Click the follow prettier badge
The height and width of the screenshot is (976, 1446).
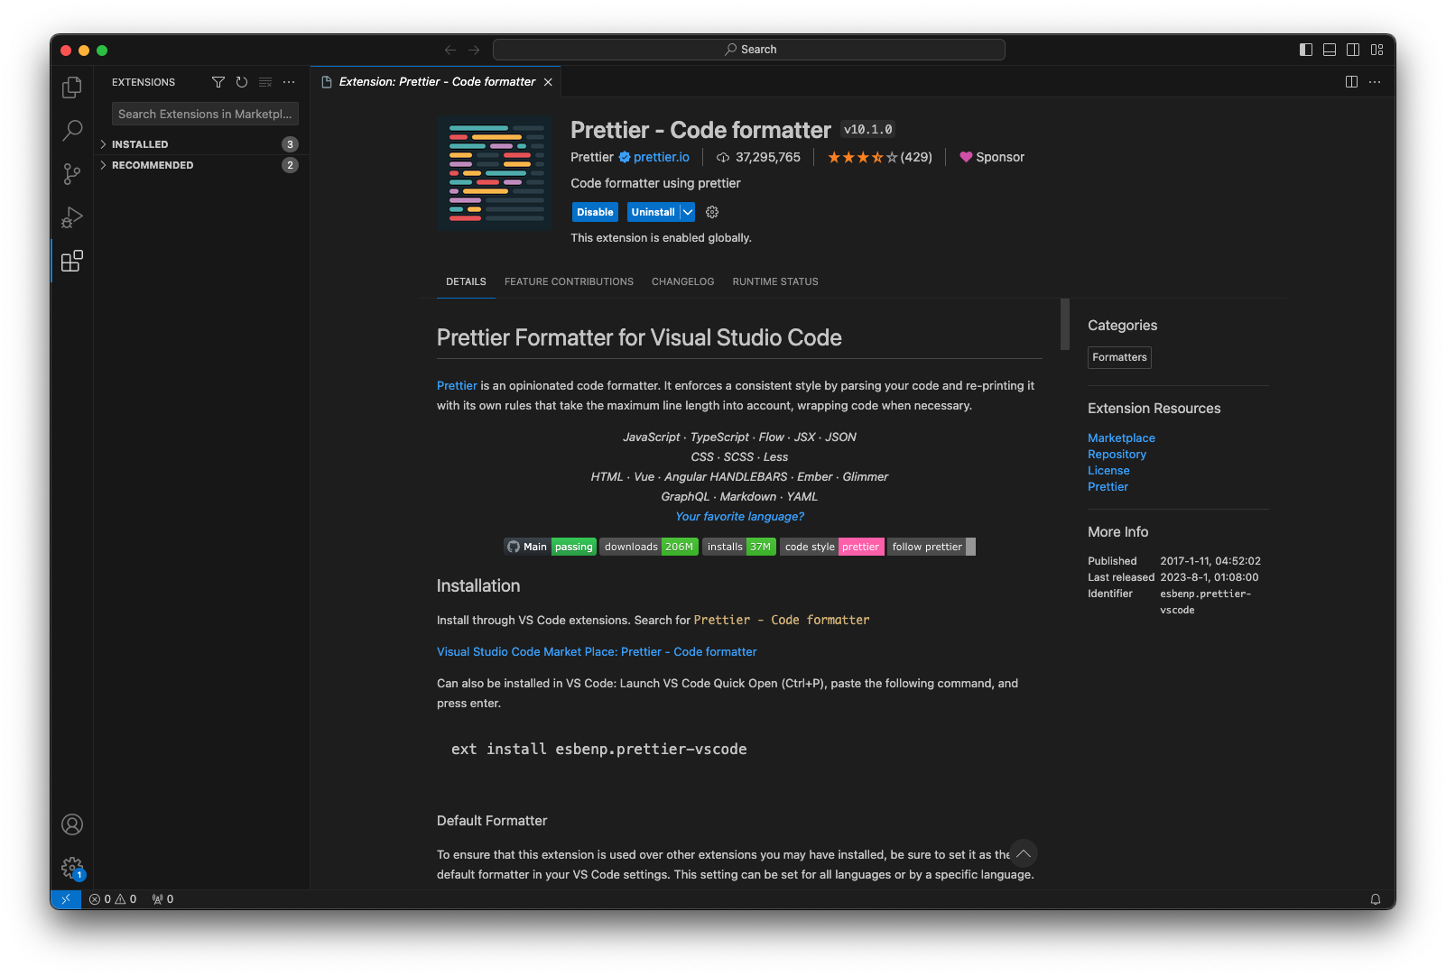point(932,547)
